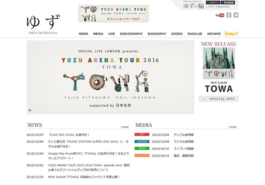Open the episode zero goods sale news
Image resolution: width=265 pixels, height=185 pixels.
tap(89, 167)
